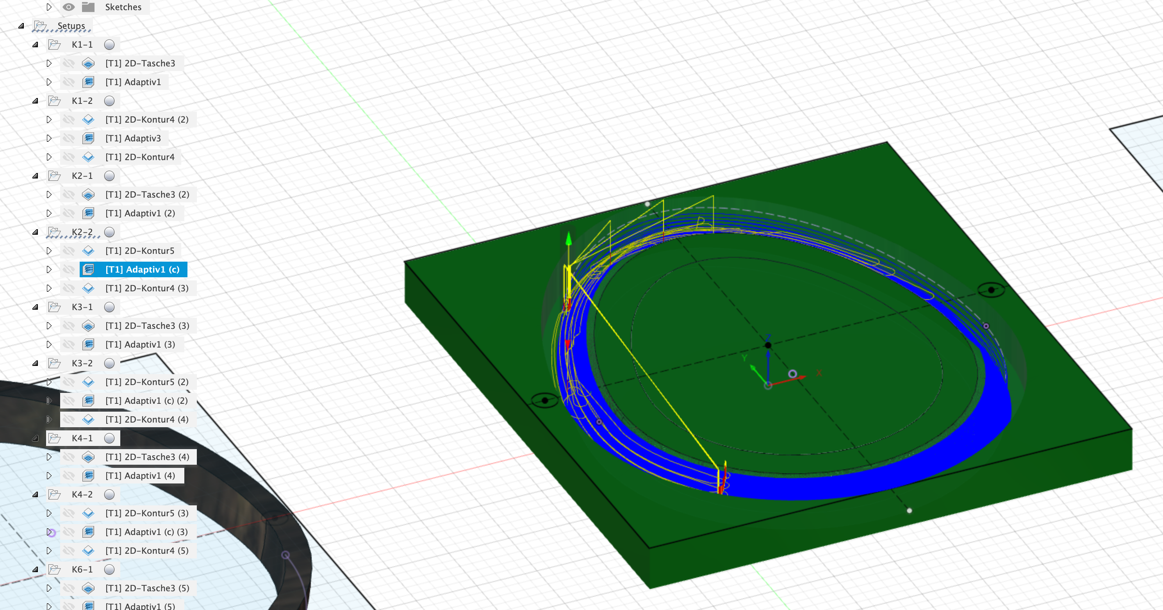1163x610 pixels.
Task: Collapse the Setups folder
Action: [21, 26]
